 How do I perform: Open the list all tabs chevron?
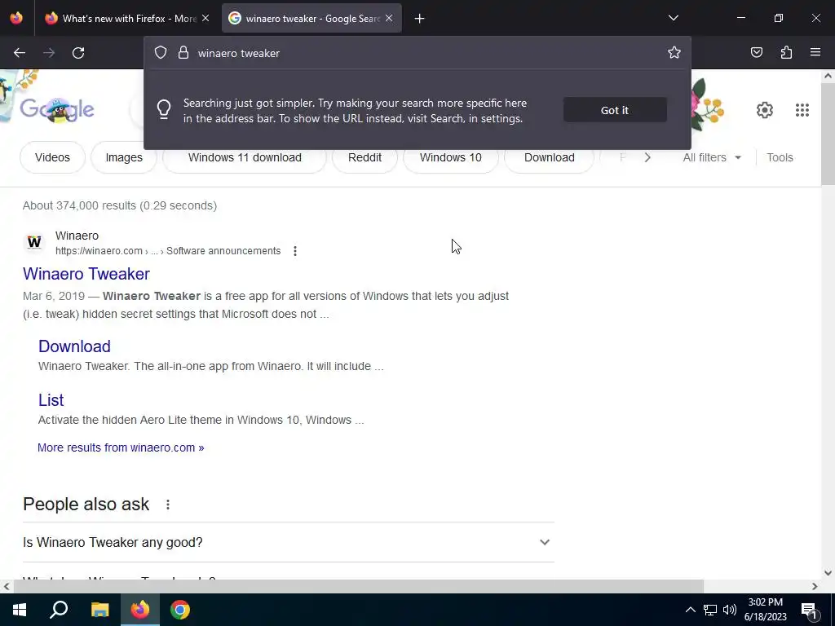pos(673,18)
